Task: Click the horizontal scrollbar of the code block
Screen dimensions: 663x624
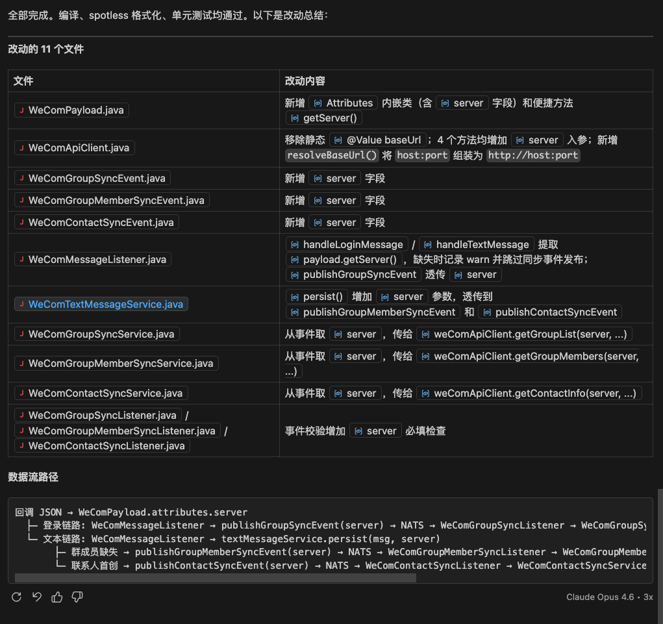Action: pyautogui.click(x=215, y=578)
